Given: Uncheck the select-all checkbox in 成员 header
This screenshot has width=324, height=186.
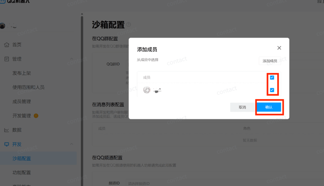Looking at the screenshot, I should tap(272, 77).
